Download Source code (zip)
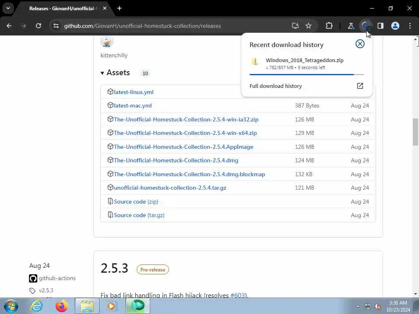419x314 pixels. pos(136,202)
